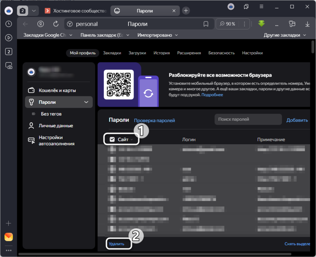The width and height of the screenshot is (316, 257).
Task: Open history clock icon in sidebar
Action: point(8,24)
